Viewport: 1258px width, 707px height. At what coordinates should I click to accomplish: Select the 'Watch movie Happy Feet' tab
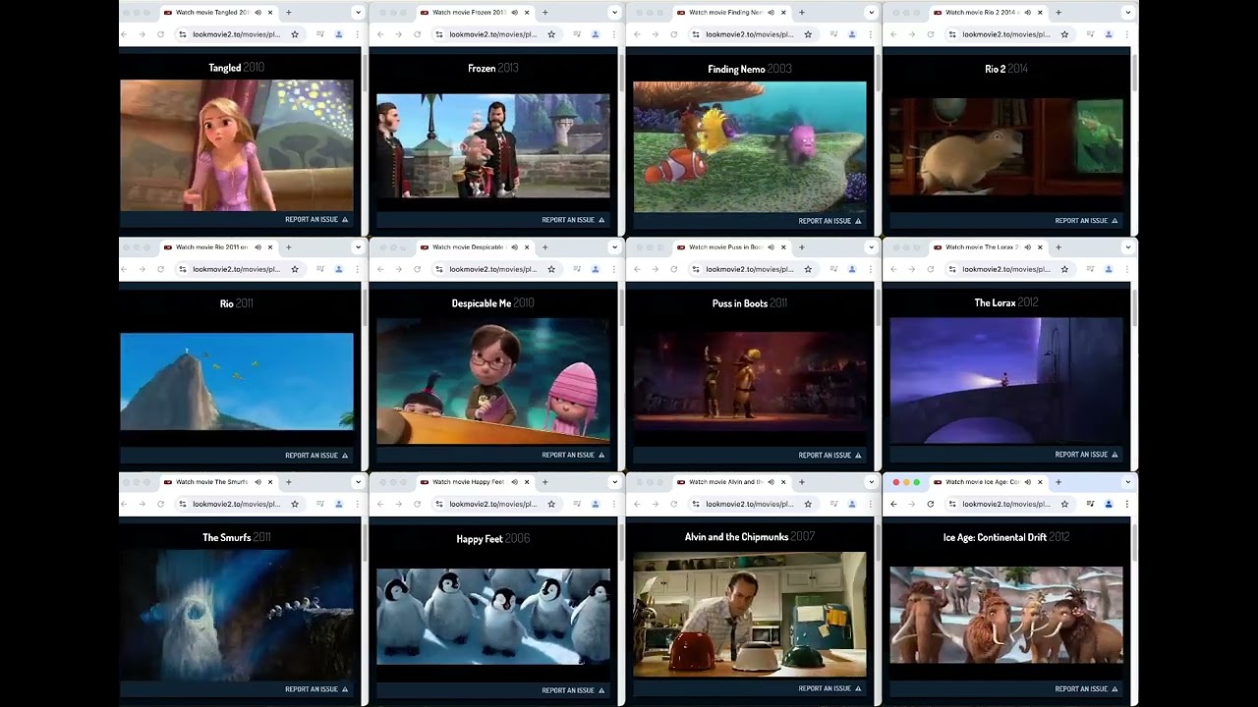475,482
